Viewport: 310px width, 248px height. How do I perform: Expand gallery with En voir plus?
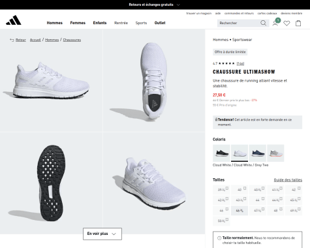point(102,234)
